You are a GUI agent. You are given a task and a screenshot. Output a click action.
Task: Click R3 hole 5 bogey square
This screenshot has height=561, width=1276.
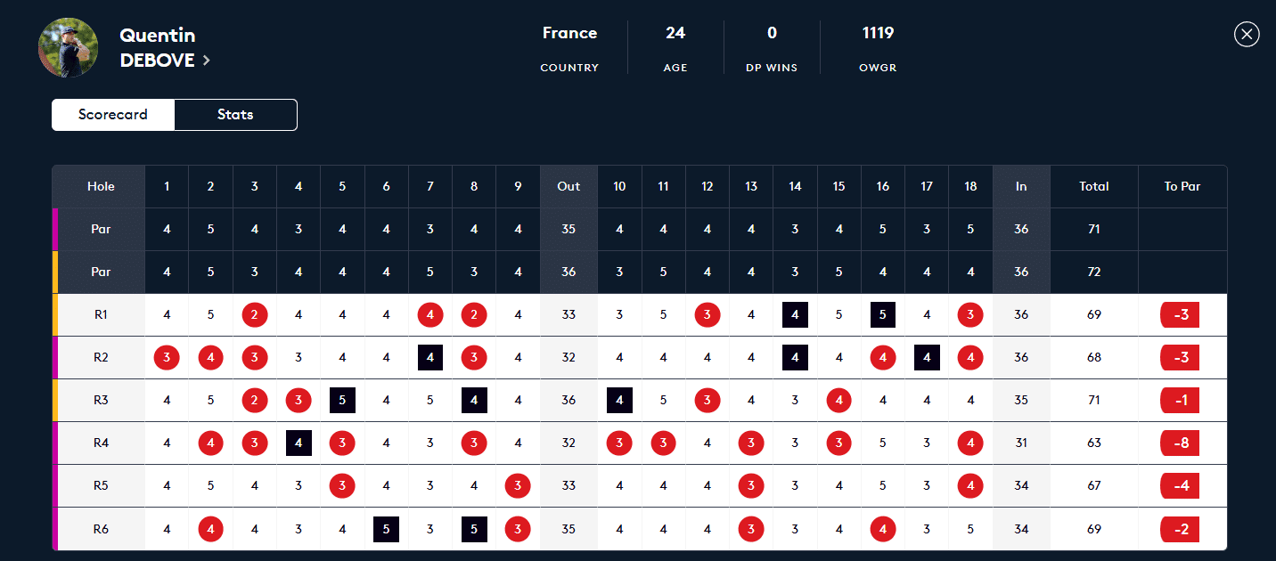click(x=342, y=401)
